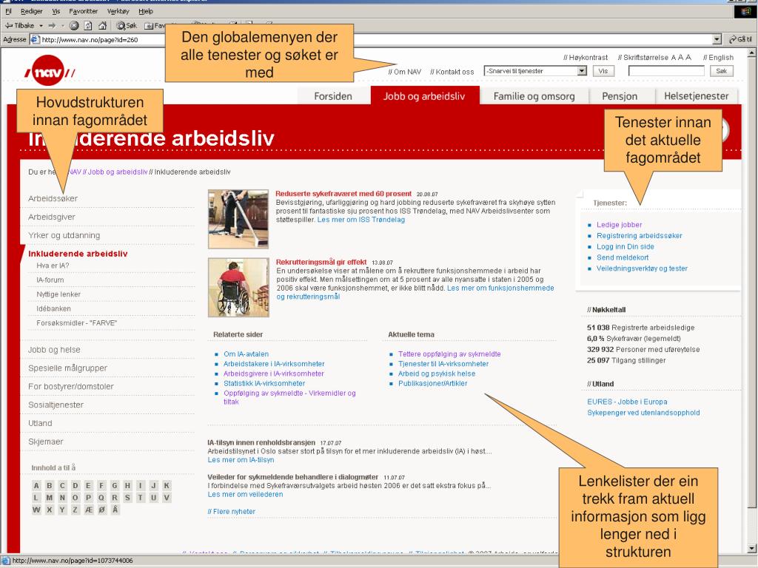
Task: Click the Gå til go button
Action: (x=740, y=40)
